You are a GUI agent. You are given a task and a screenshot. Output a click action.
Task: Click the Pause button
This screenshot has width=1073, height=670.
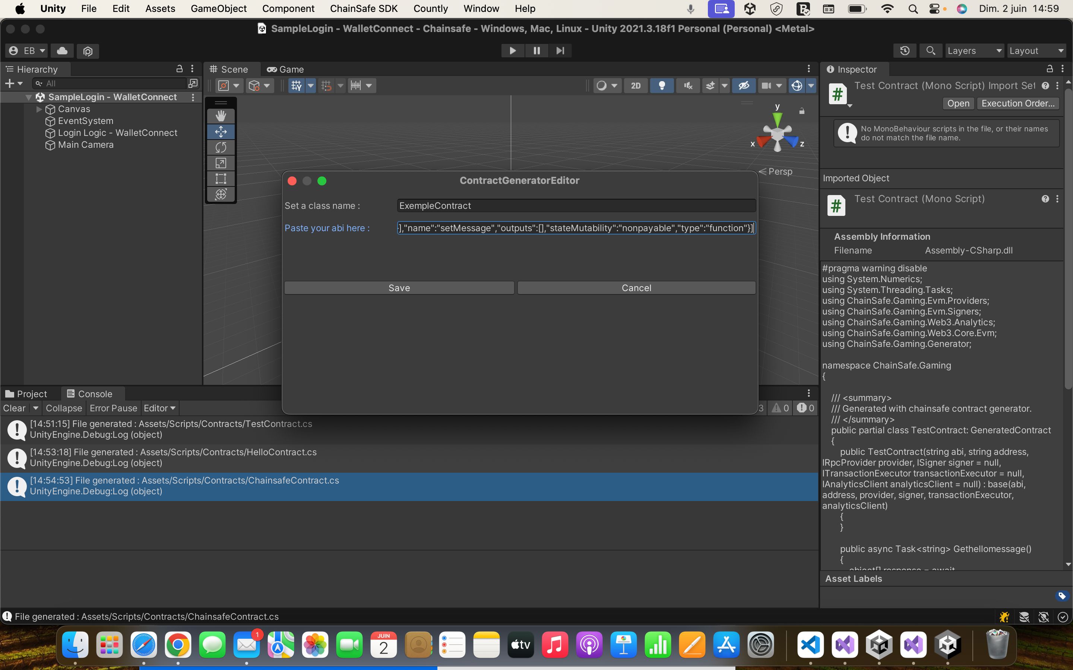click(536, 51)
